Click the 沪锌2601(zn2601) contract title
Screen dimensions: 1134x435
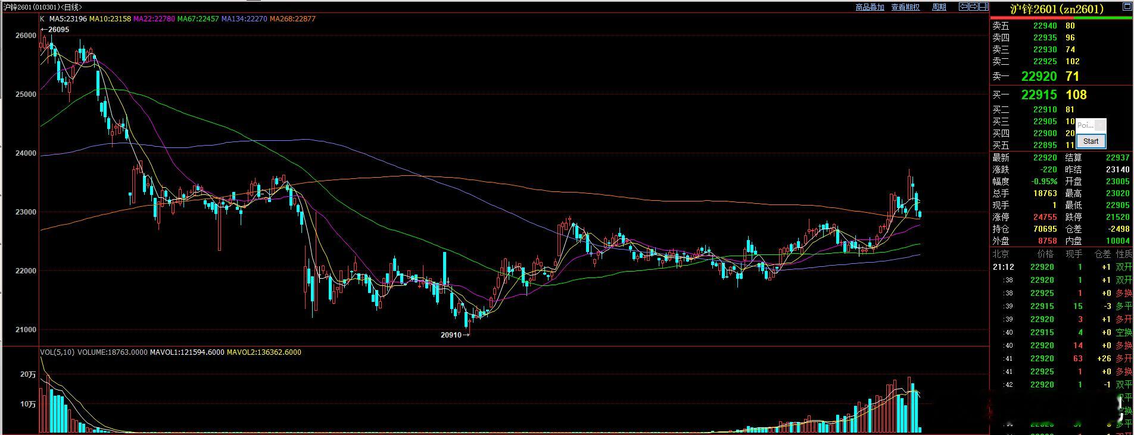1057,9
